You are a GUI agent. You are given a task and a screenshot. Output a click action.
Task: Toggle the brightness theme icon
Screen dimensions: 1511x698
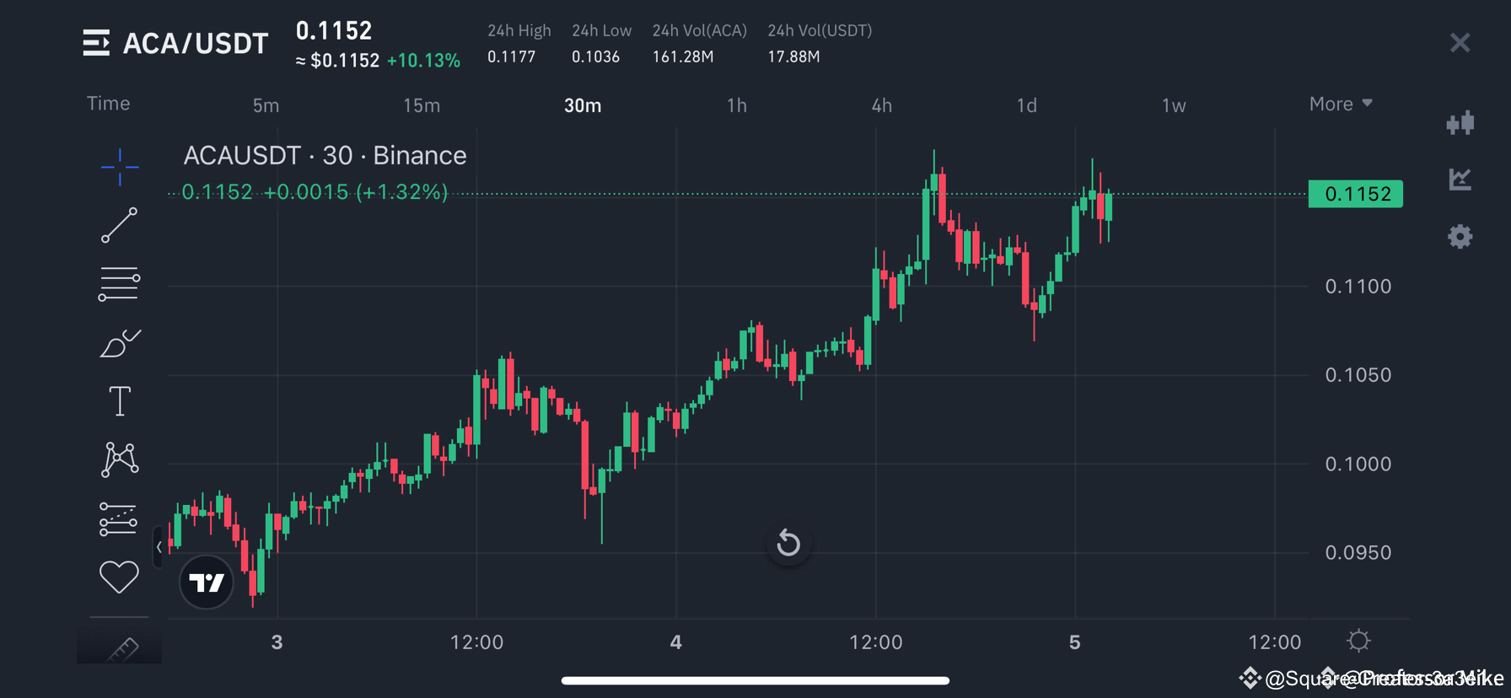click(1358, 641)
